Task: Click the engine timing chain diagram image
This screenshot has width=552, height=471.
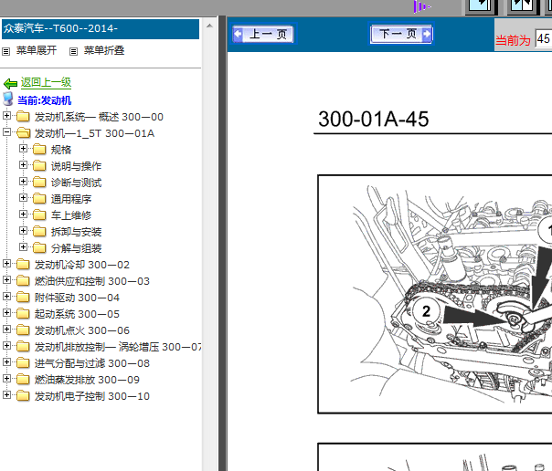Action: [435, 294]
